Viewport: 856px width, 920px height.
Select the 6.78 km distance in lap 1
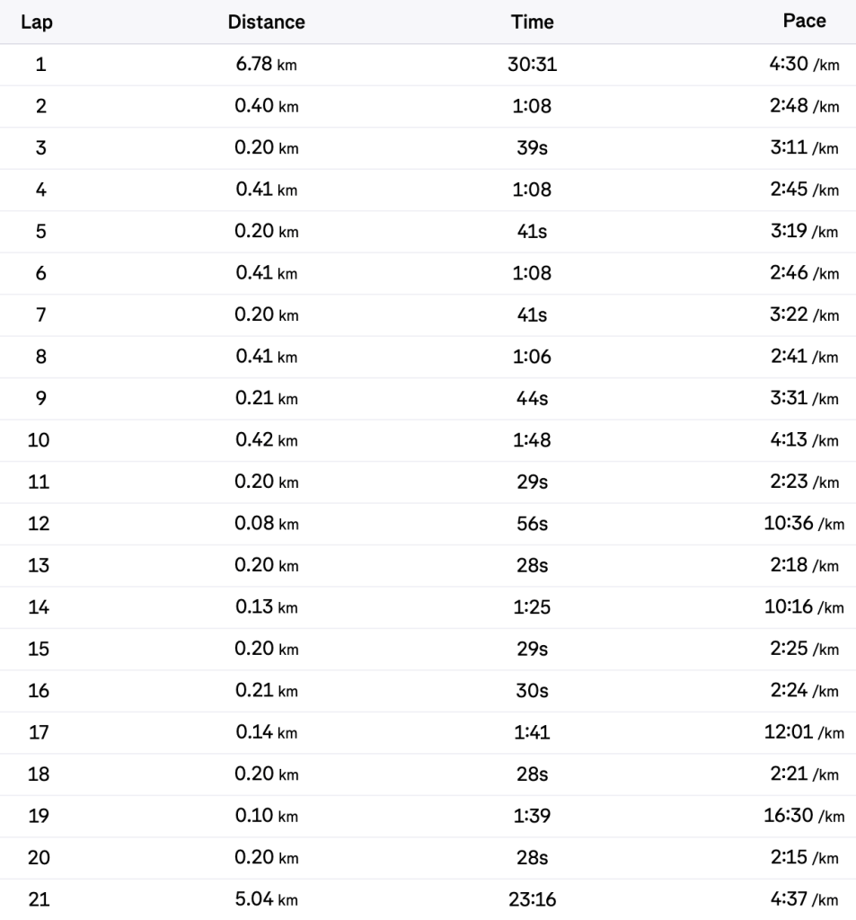(266, 65)
